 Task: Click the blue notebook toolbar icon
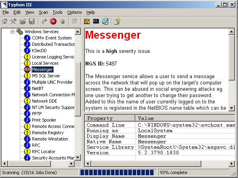pos(105,21)
